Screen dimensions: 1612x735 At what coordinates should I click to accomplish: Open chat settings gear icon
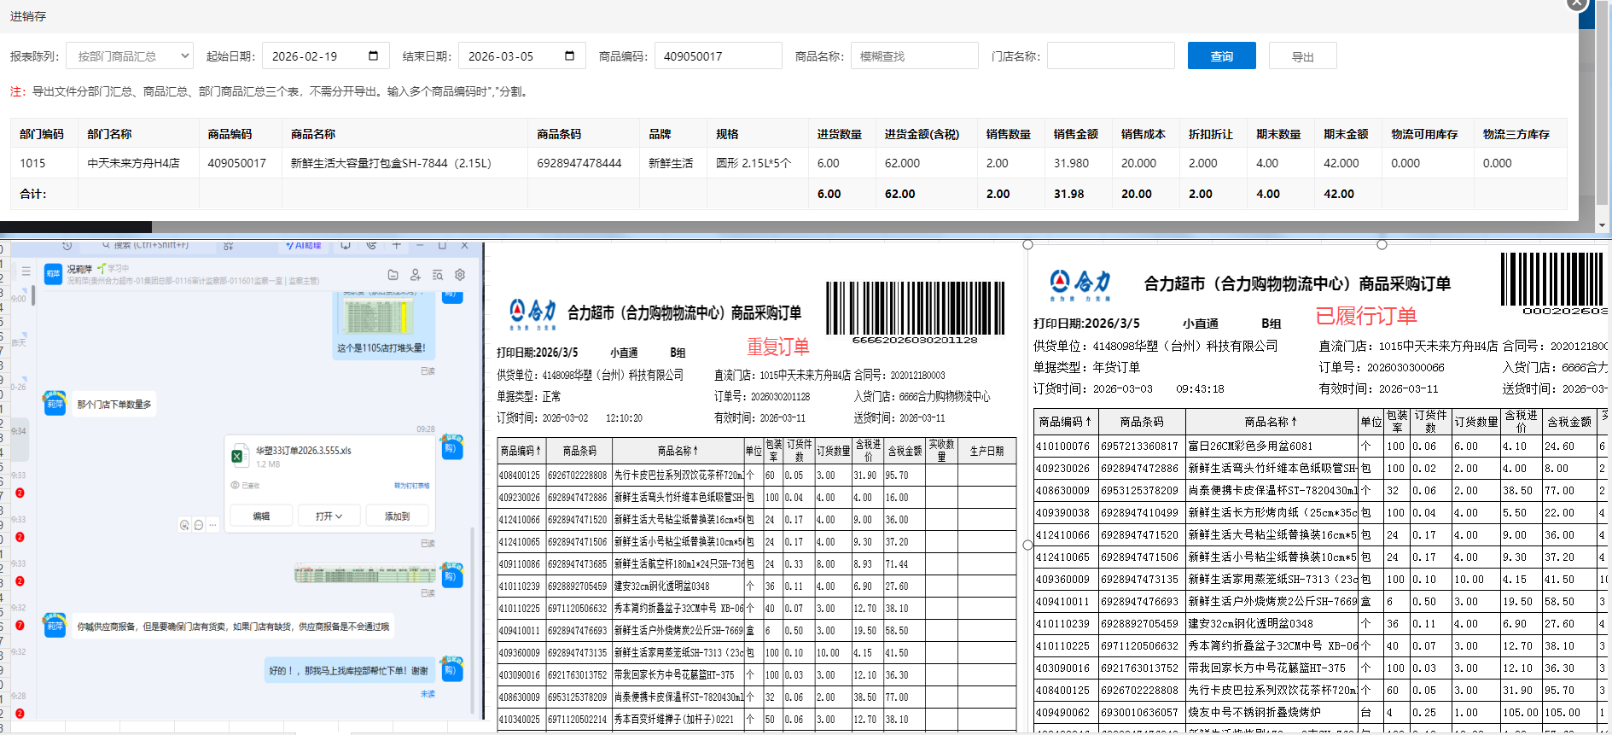pyautogui.click(x=460, y=275)
